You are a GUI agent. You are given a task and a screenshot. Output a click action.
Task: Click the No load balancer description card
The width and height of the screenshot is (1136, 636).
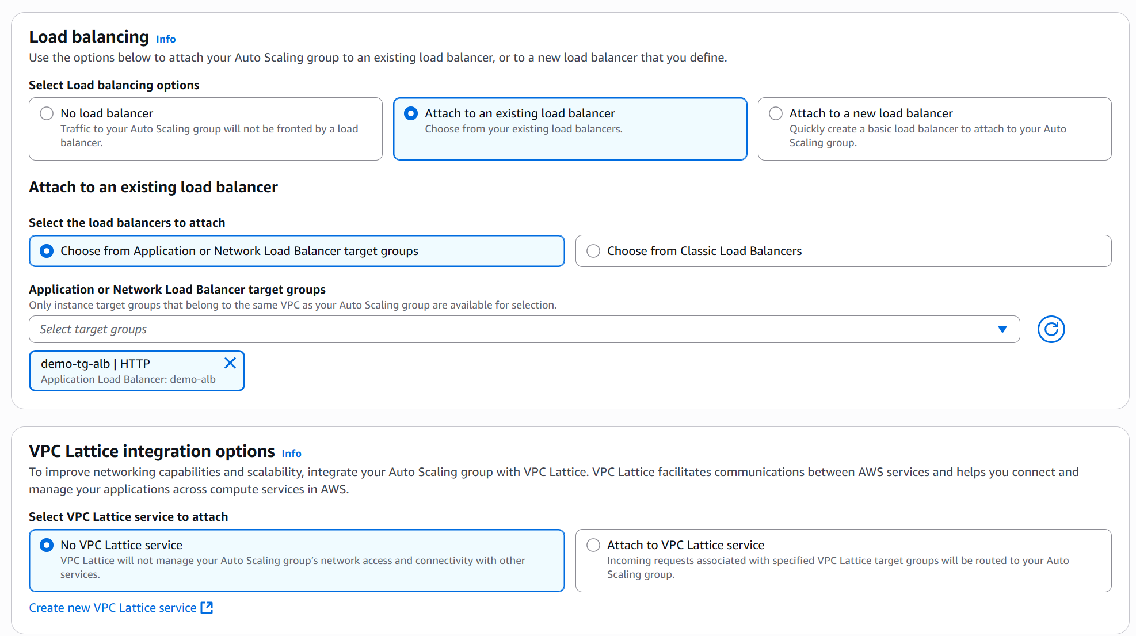coord(209,136)
